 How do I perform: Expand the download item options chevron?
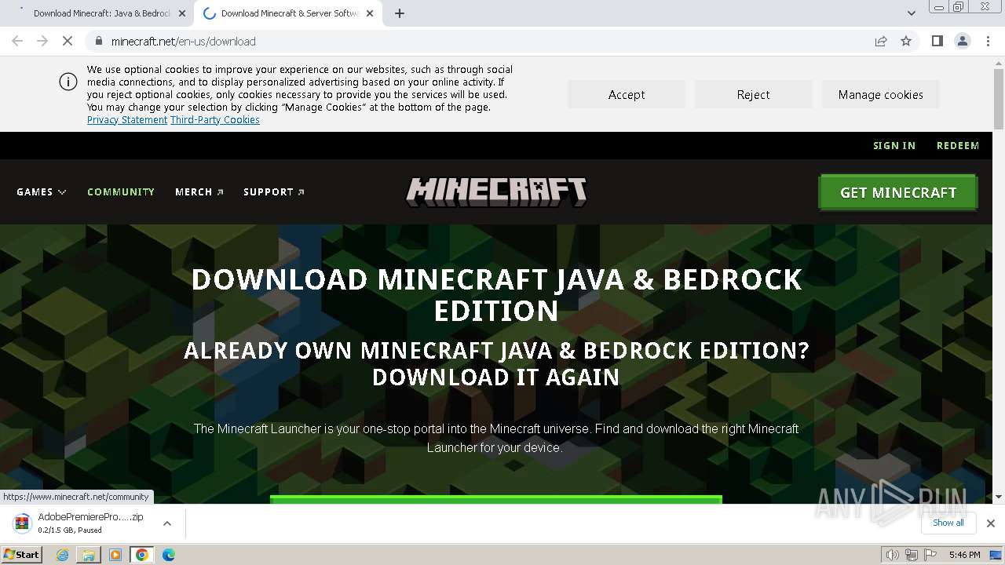(x=167, y=523)
